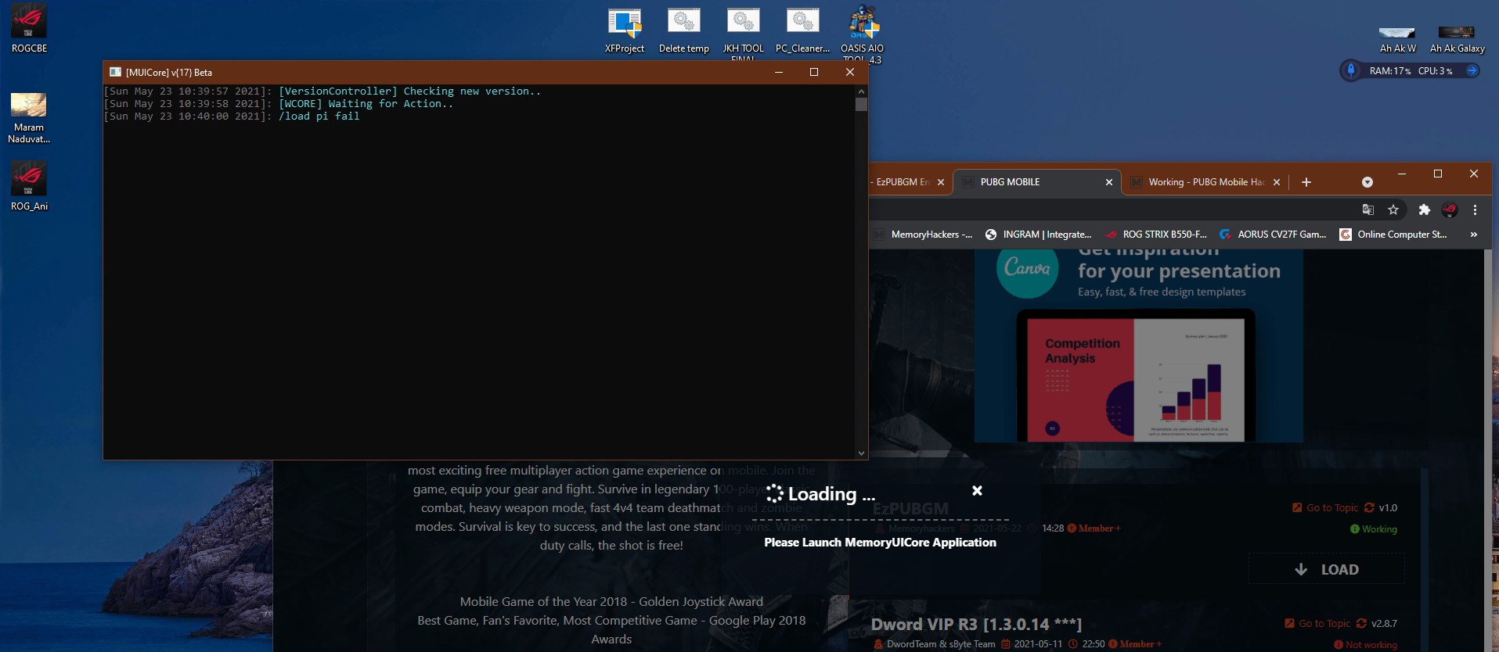The height and width of the screenshot is (652, 1499).
Task: Click scroll-up arrow in MUICore console
Action: tap(861, 91)
